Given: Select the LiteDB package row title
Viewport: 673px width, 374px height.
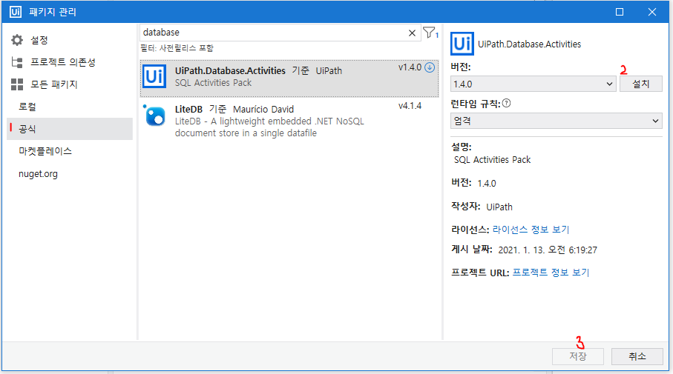Looking at the screenshot, I should (188, 110).
